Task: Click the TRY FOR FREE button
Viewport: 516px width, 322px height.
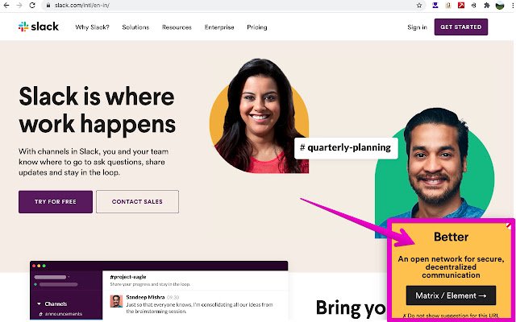Action: [x=56, y=202]
